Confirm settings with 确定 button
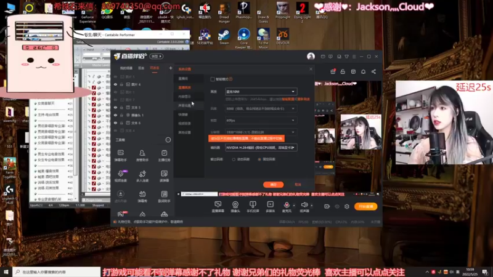This screenshot has width=493, height=277. tap(273, 185)
